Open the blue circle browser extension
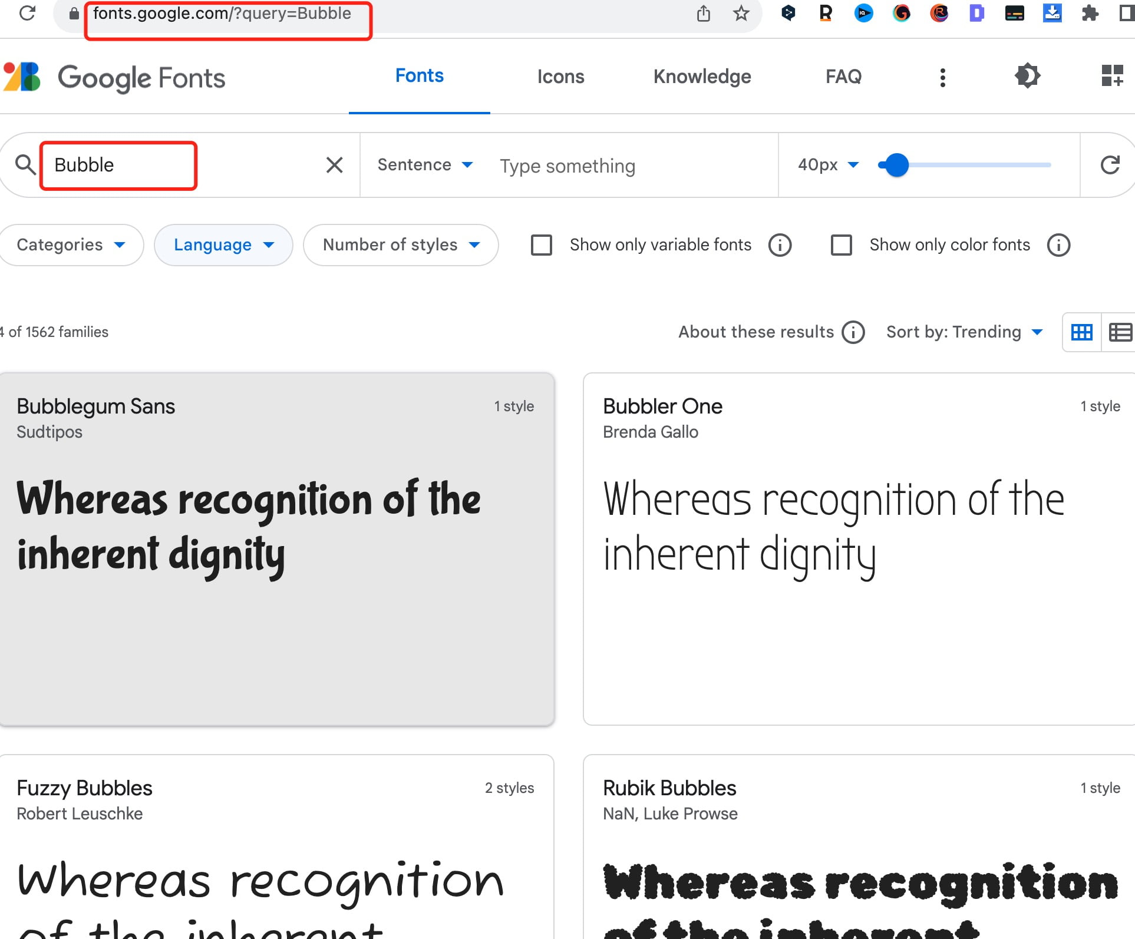The image size is (1135, 939). pyautogui.click(x=863, y=13)
